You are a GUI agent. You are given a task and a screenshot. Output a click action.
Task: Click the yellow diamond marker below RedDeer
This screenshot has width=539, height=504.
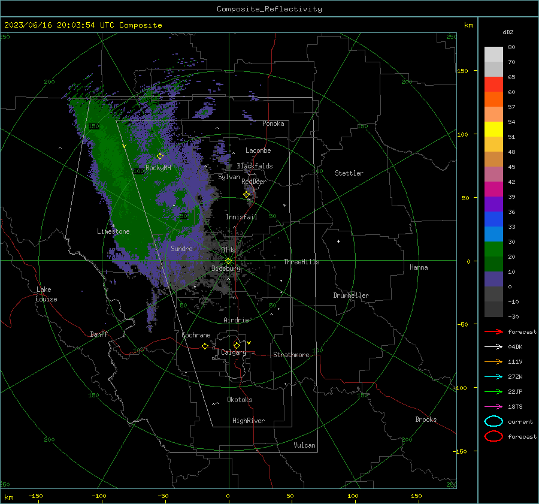tap(247, 195)
